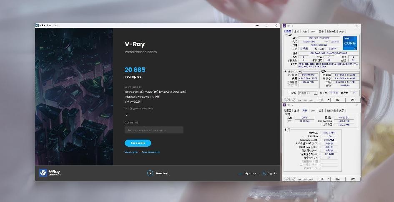Click the cityscape render image in V-Ray

pos(74,97)
